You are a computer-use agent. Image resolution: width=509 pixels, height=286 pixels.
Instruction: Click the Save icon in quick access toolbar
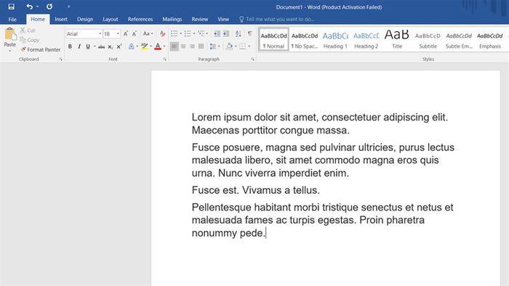pyautogui.click(x=12, y=7)
